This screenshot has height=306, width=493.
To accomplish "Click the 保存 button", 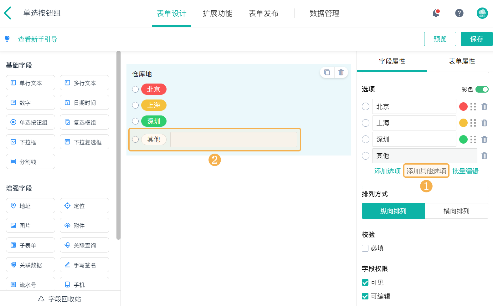I will (x=476, y=39).
